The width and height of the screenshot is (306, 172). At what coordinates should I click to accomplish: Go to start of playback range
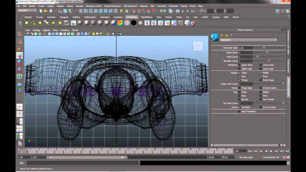[250, 151]
